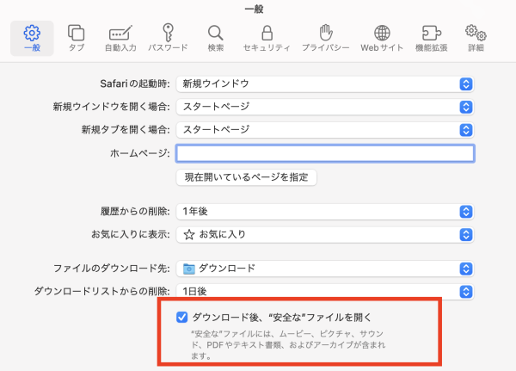Viewport: 516px width, 371px height.
Task: Open the 一般 (General) gear icon
Action: pos(32,37)
